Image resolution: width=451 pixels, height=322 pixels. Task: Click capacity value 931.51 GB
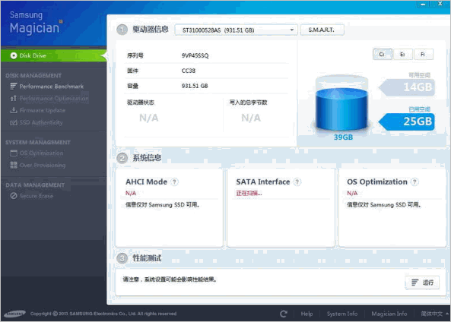195,86
